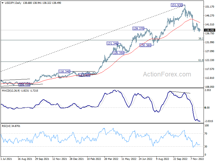This screenshot has height=162, width=216.
Task: Click the ActionForex.com watermark
Action: 167,75
